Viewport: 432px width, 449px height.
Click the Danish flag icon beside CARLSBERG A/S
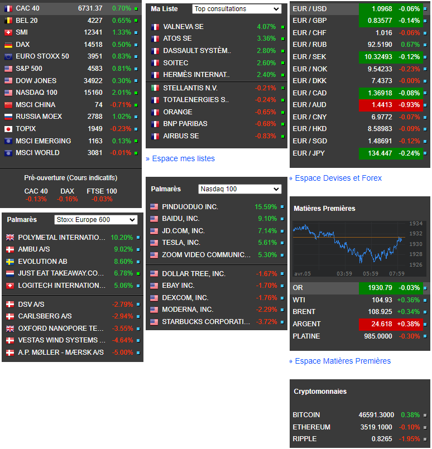[10, 316]
